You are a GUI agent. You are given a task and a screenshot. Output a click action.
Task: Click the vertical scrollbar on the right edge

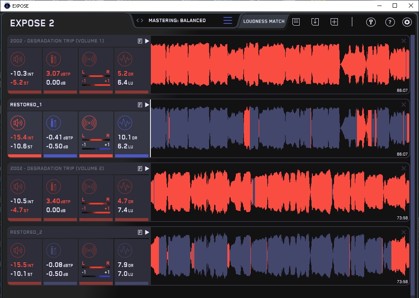(412, 166)
